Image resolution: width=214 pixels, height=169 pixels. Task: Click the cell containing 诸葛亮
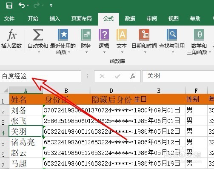click(x=26, y=142)
